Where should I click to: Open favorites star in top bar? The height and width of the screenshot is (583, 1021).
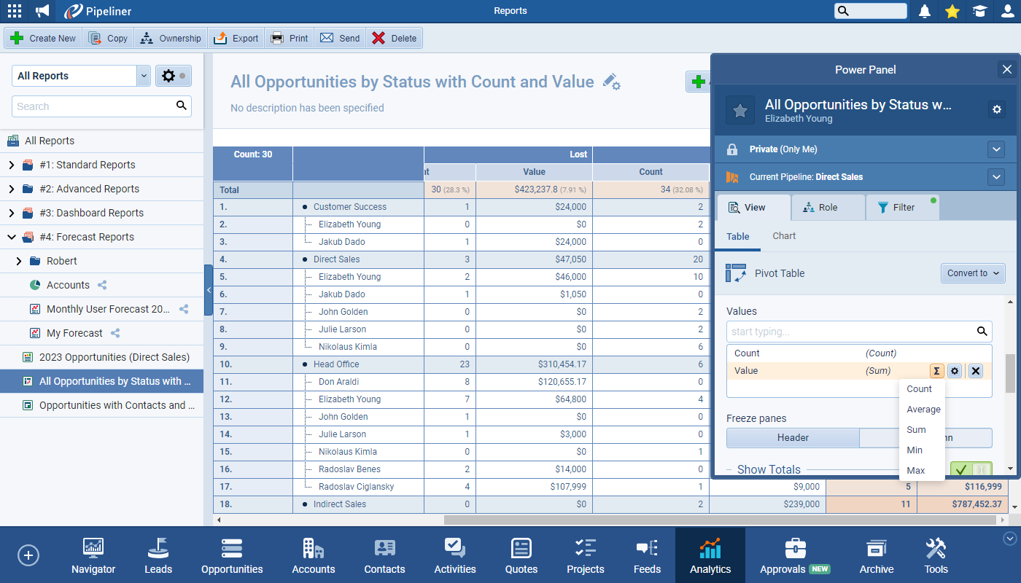click(x=952, y=11)
